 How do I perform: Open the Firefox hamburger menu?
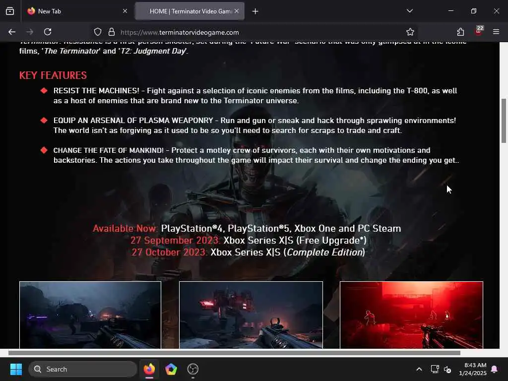point(496,32)
